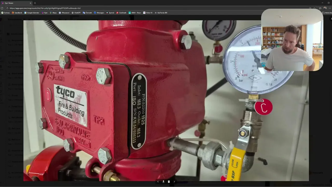This screenshot has width=332, height=187.
Task: Open the Kai/Farsta IBK bookmark
Action: click(161, 13)
